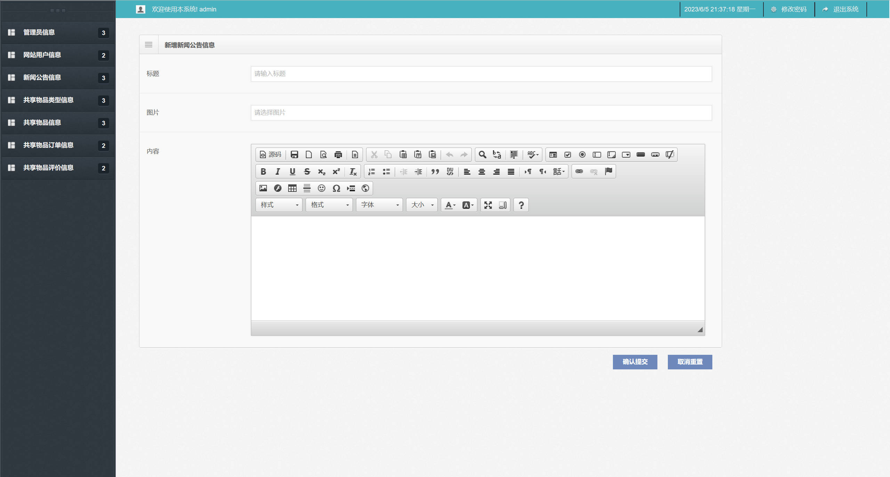Toggle 源码 source code view

(x=270, y=154)
